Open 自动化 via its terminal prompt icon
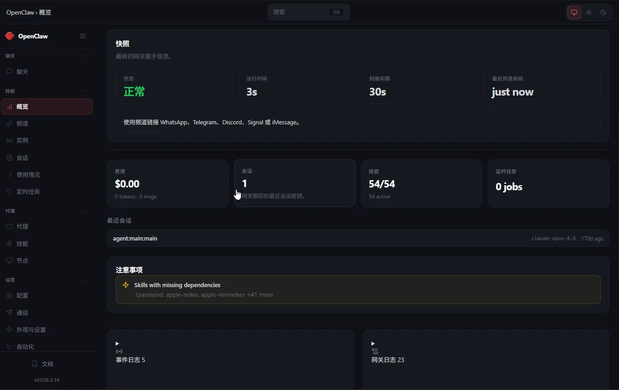Screen dimensions: 619x390 coord(9,347)
